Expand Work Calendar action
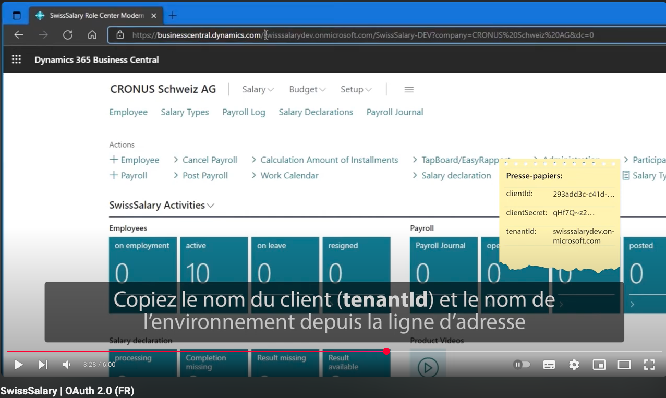Image resolution: width=666 pixels, height=398 pixels. [285, 176]
